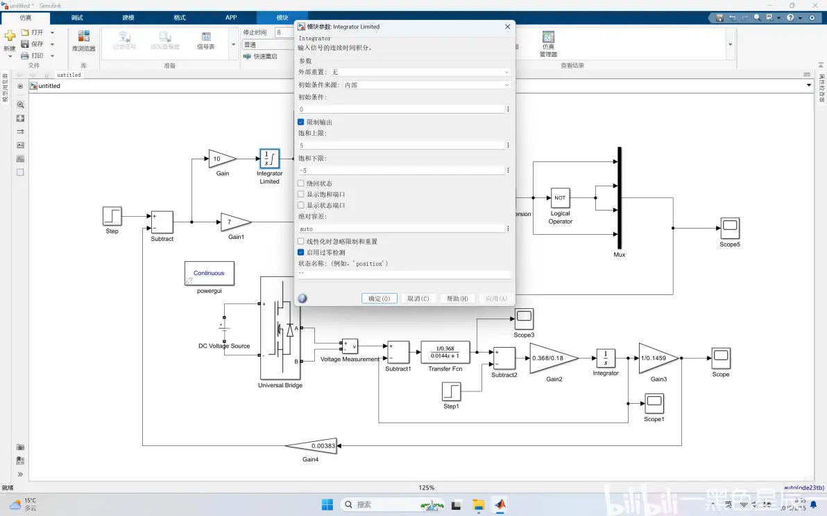Click the Cancel button in dialog

click(418, 299)
